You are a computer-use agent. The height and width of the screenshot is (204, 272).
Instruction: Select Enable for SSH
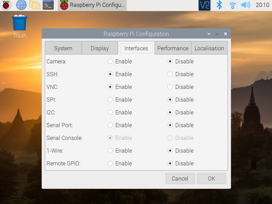120,74
